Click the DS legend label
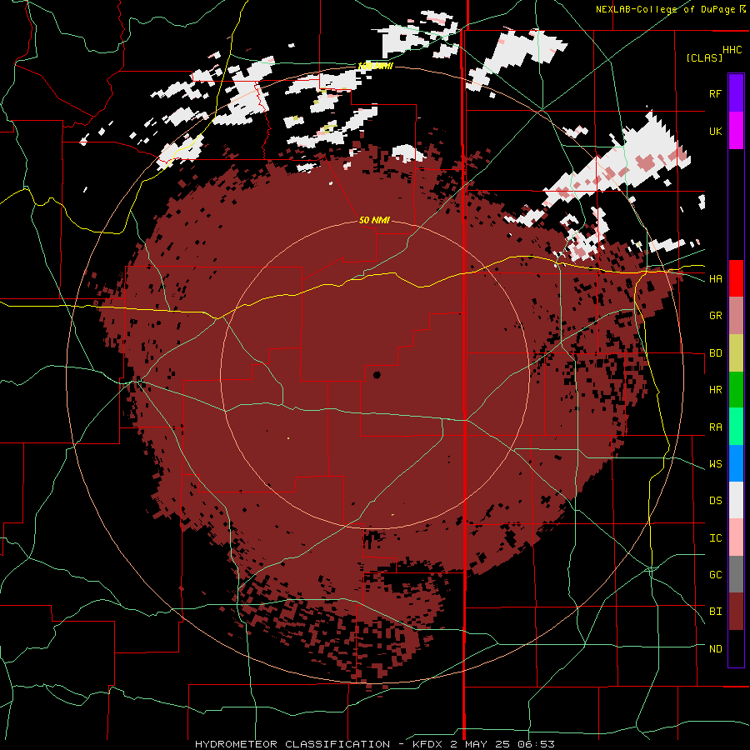 tap(715, 501)
